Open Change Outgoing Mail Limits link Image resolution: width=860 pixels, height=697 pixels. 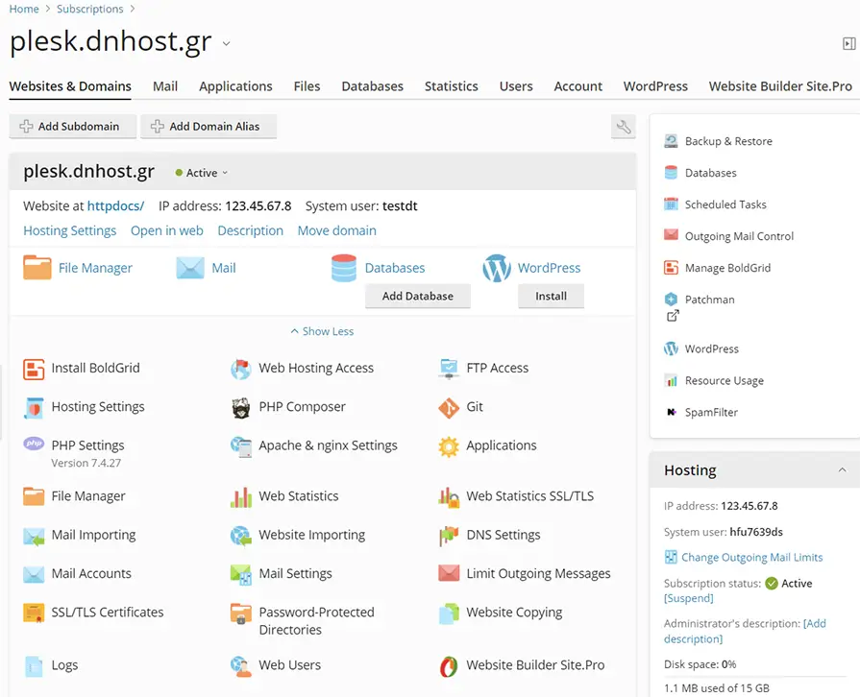click(752, 557)
